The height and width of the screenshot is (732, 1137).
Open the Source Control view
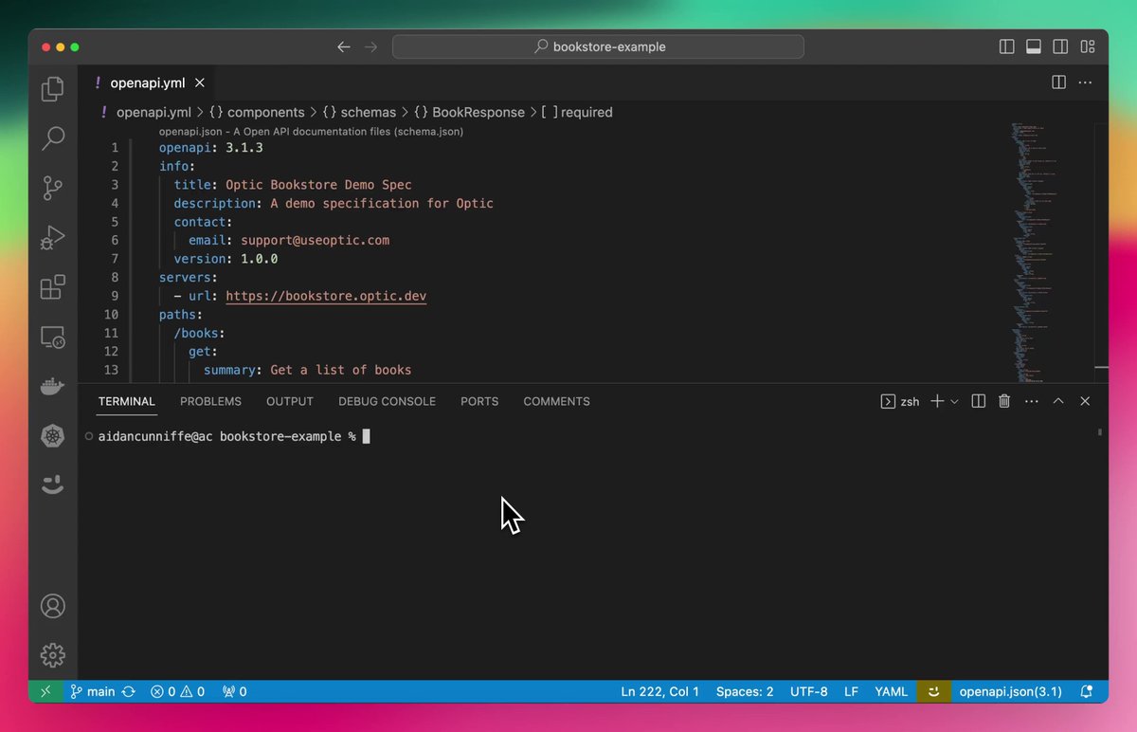[x=53, y=188]
